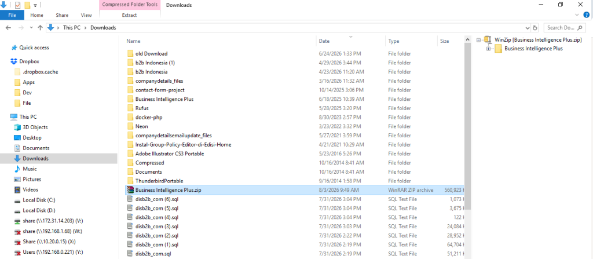Image resolution: width=593 pixels, height=259 pixels.
Task: Go back with the Back arrow
Action: click(8, 28)
